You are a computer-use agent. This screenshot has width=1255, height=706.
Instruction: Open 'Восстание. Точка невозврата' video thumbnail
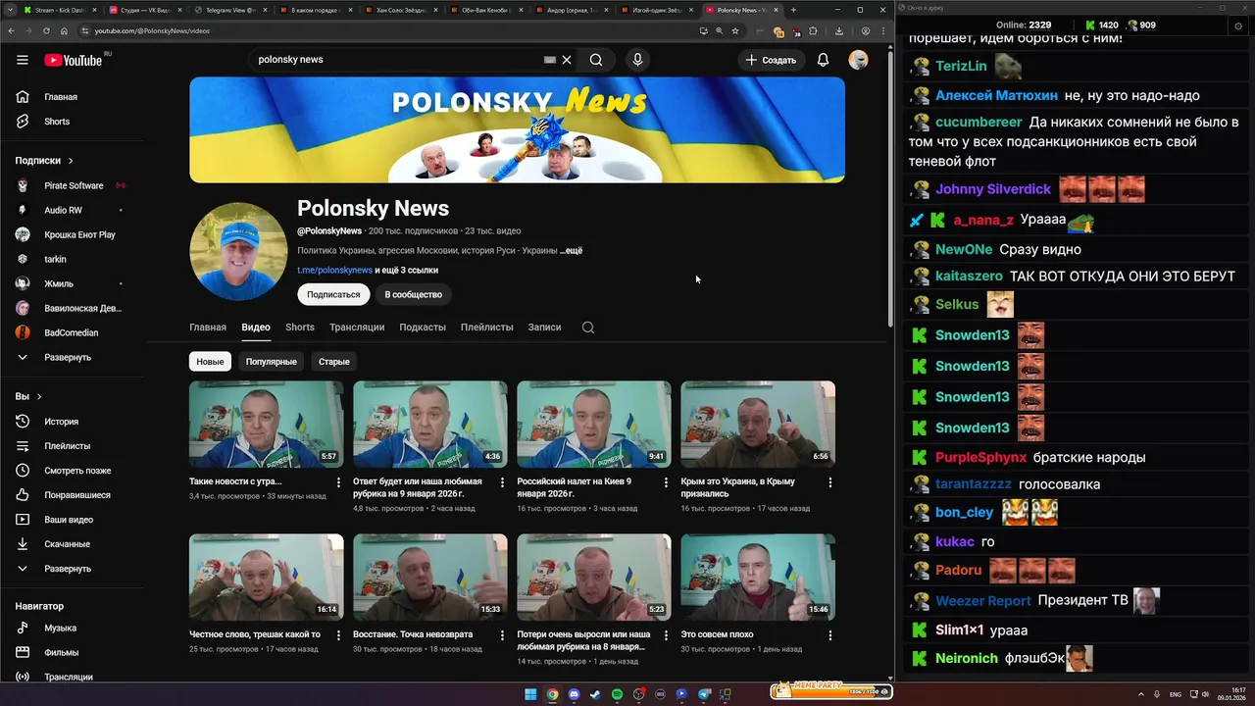coord(429,577)
